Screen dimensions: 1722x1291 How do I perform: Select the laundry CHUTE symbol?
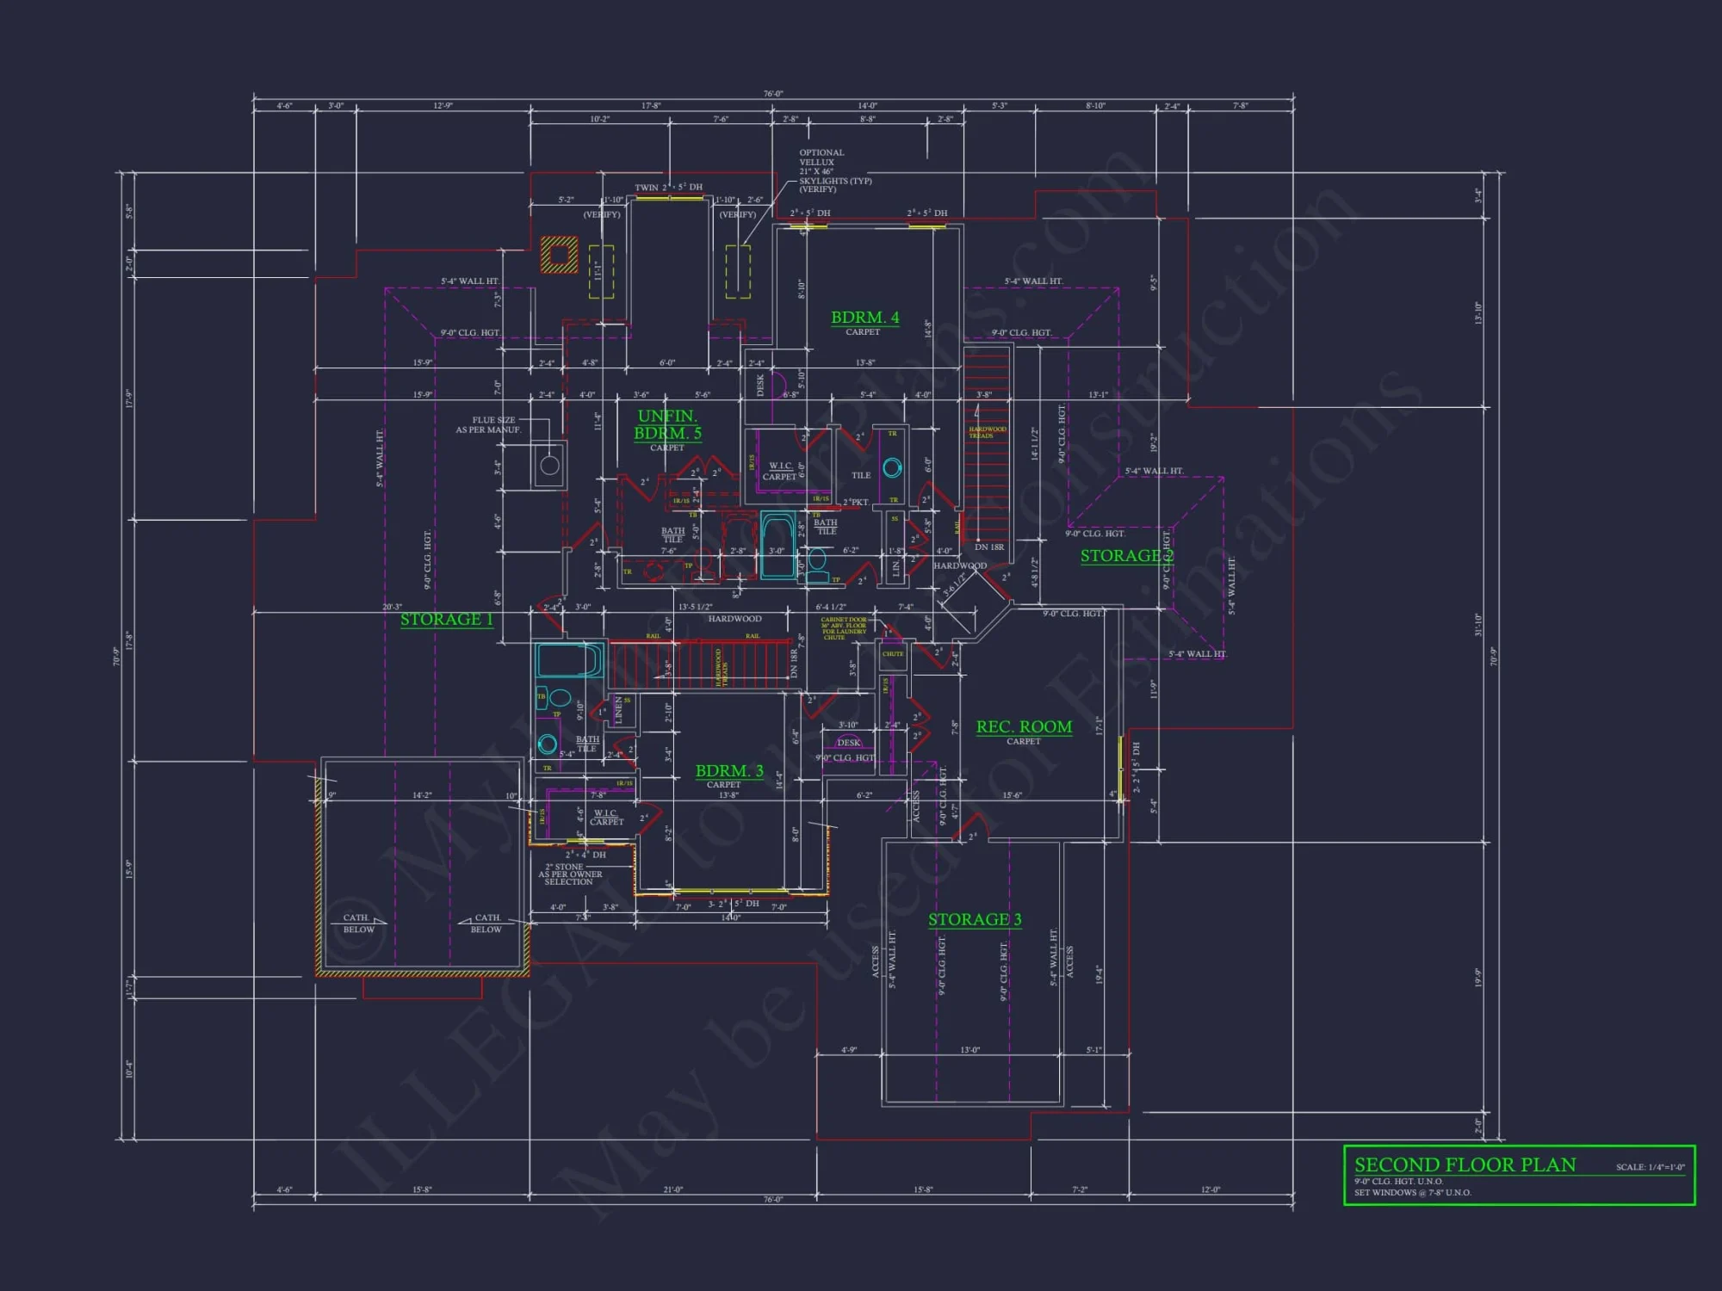click(894, 654)
